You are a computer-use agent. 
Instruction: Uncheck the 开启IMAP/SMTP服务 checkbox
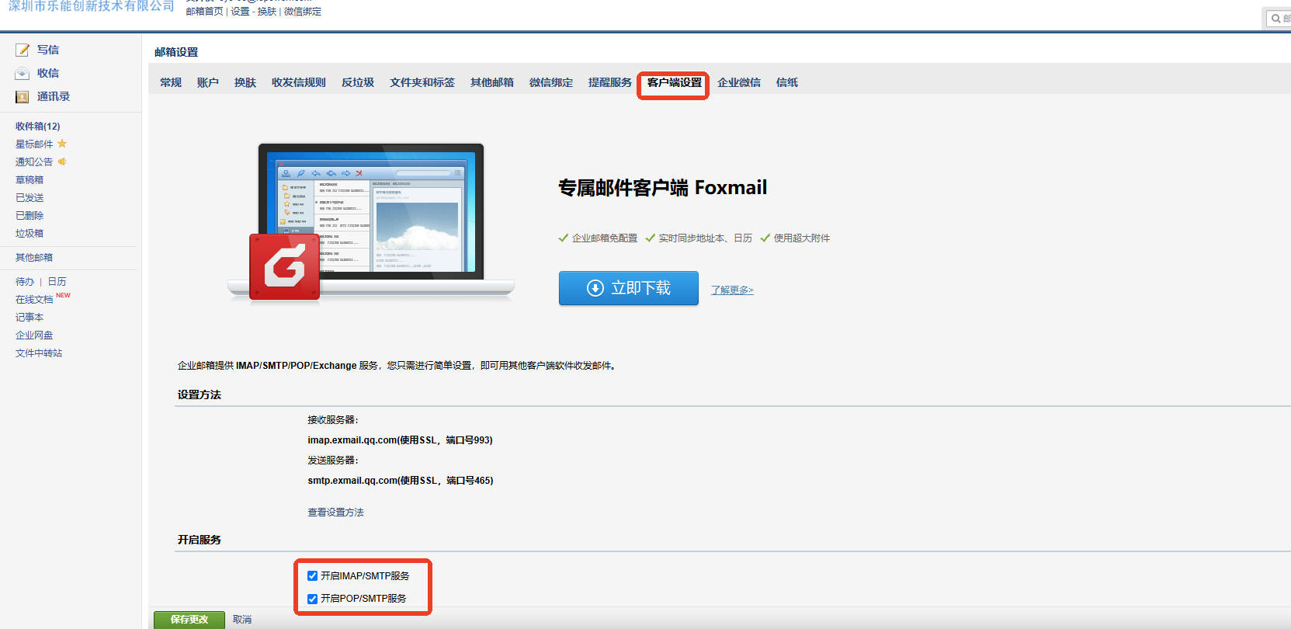click(x=313, y=576)
